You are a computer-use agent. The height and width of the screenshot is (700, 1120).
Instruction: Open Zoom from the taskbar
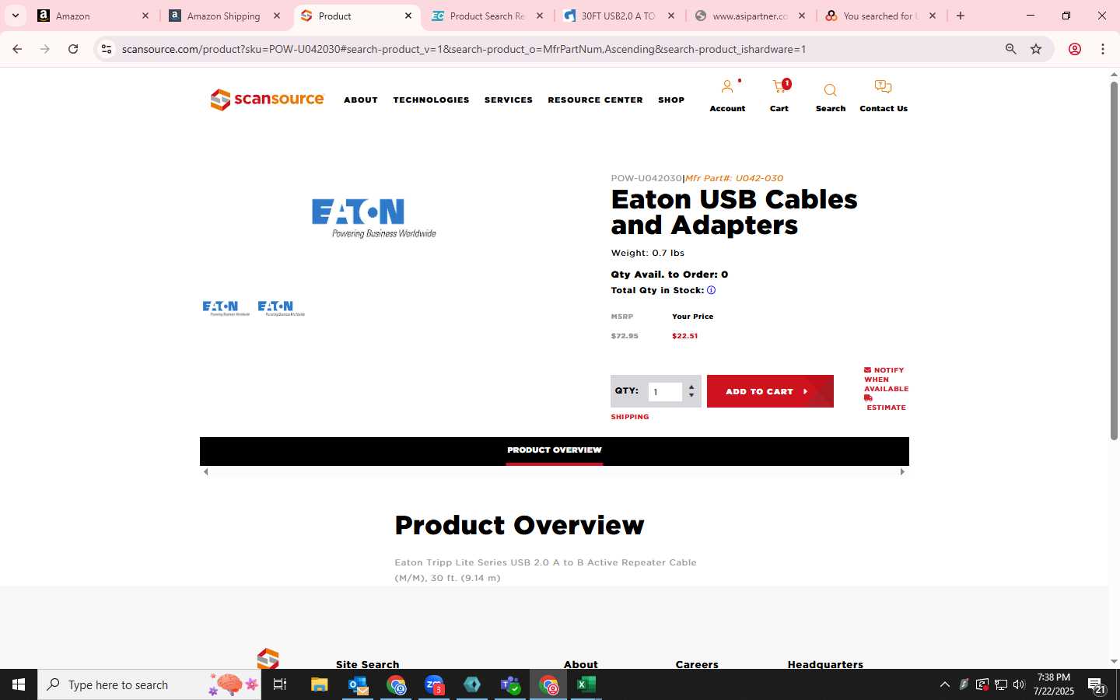[x=434, y=684]
